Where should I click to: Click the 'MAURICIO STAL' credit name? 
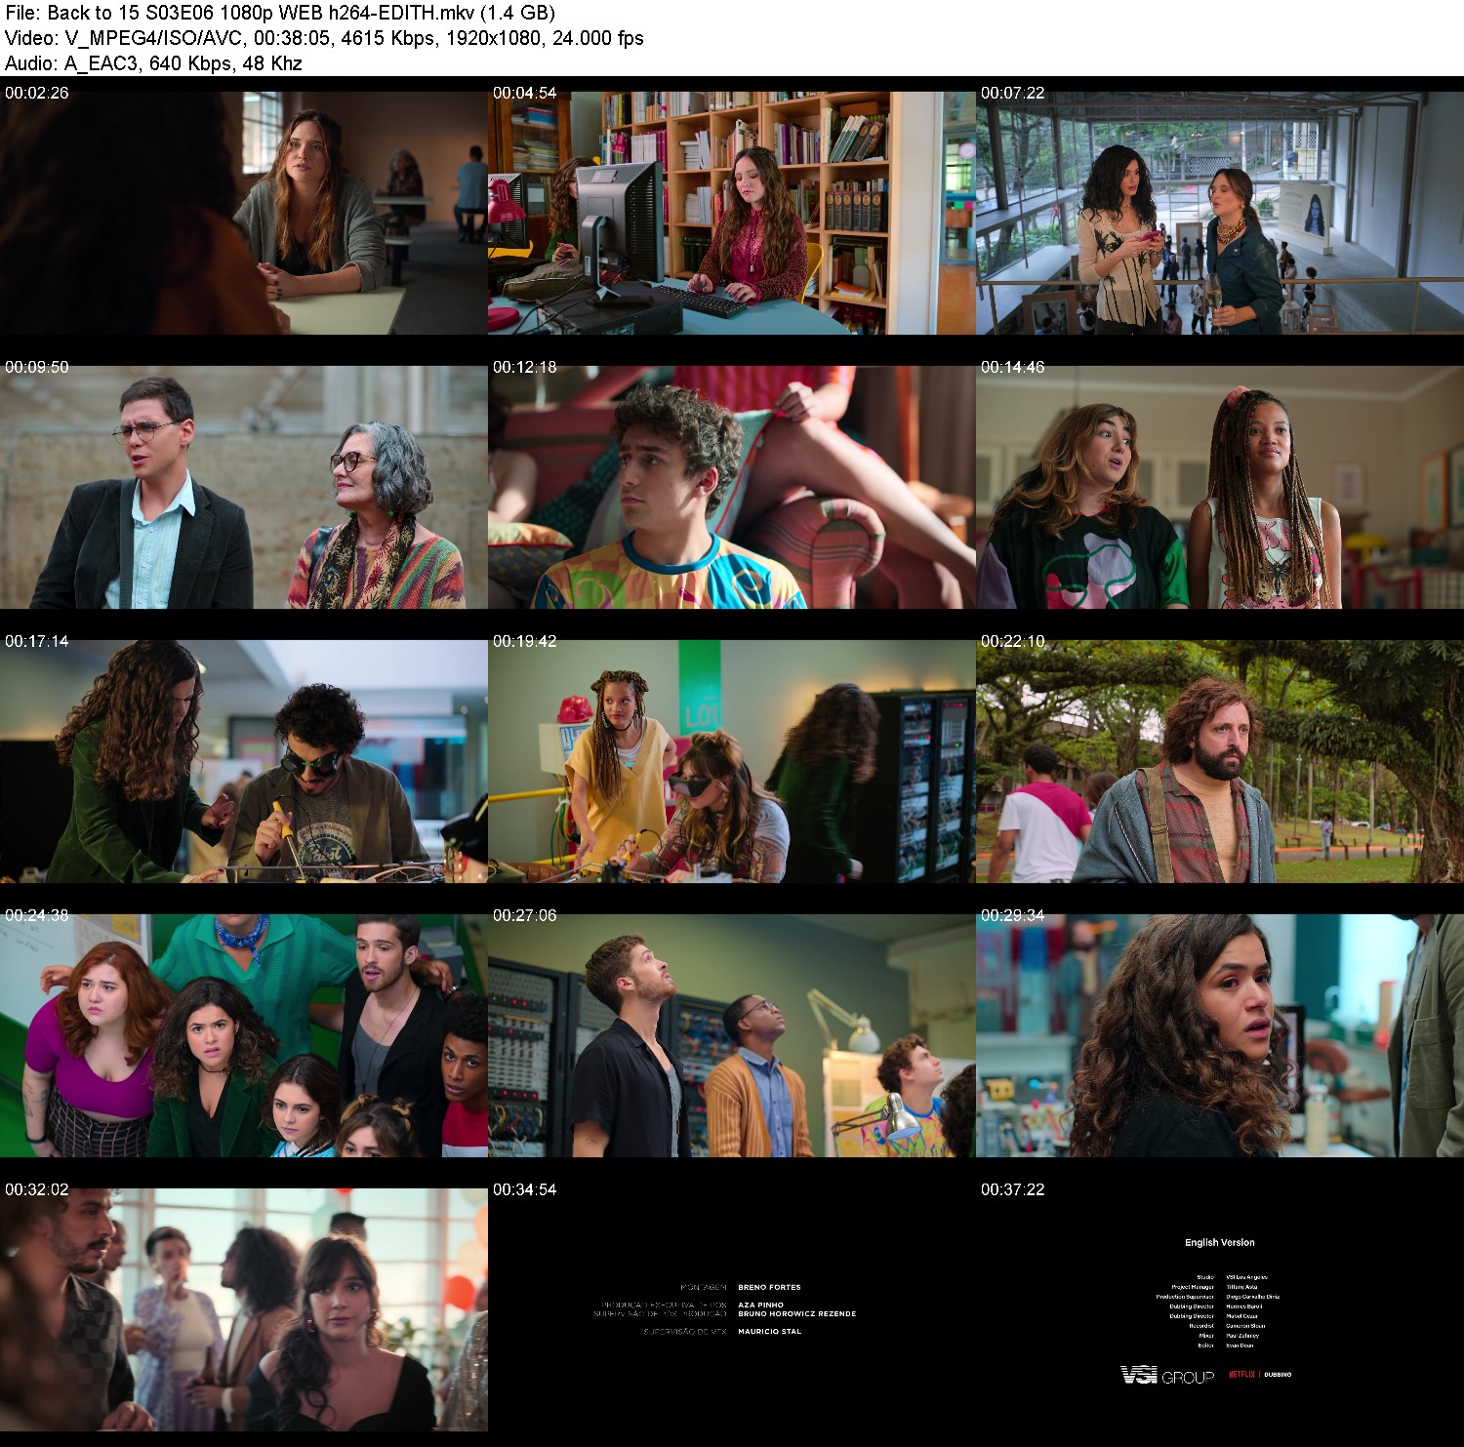click(769, 1331)
